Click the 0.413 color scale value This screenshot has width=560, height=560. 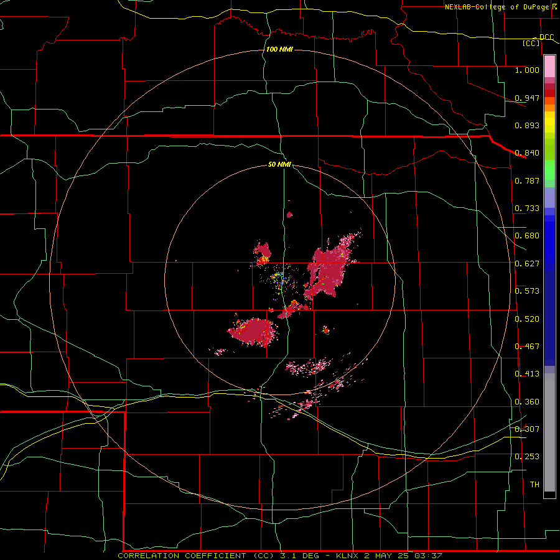[x=527, y=374]
